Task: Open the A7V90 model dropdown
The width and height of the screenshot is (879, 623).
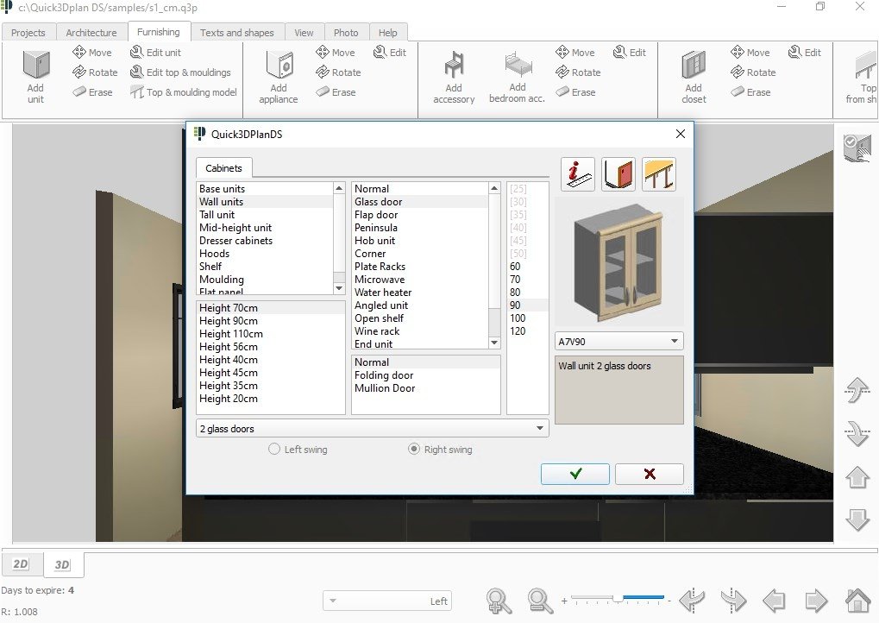Action: (618, 341)
